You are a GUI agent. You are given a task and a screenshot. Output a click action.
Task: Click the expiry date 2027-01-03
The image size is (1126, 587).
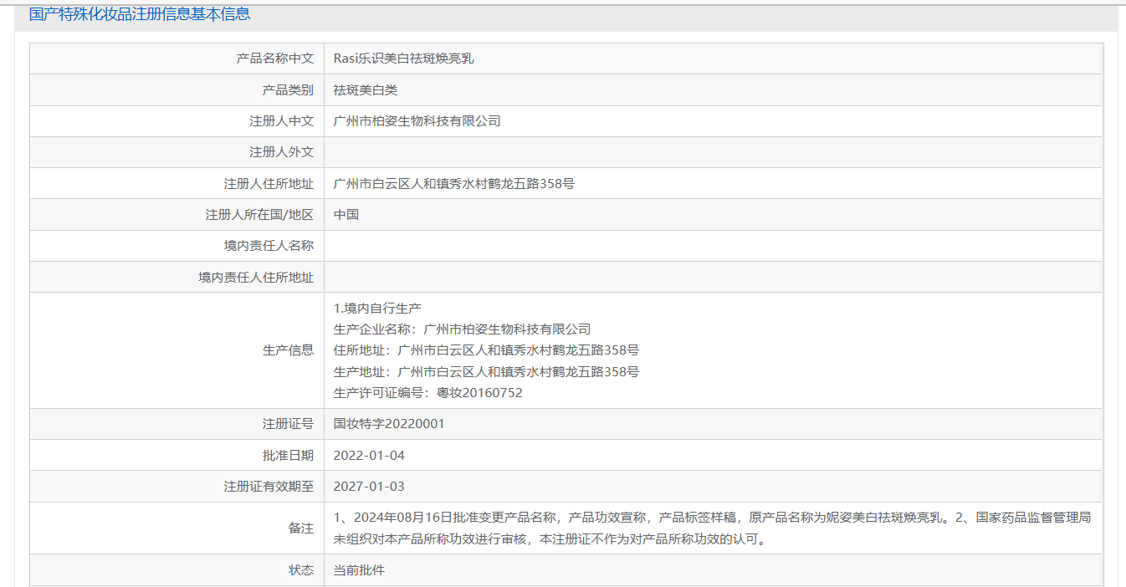(369, 487)
